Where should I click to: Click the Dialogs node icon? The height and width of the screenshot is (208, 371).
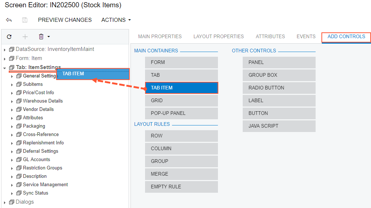tap(12, 202)
